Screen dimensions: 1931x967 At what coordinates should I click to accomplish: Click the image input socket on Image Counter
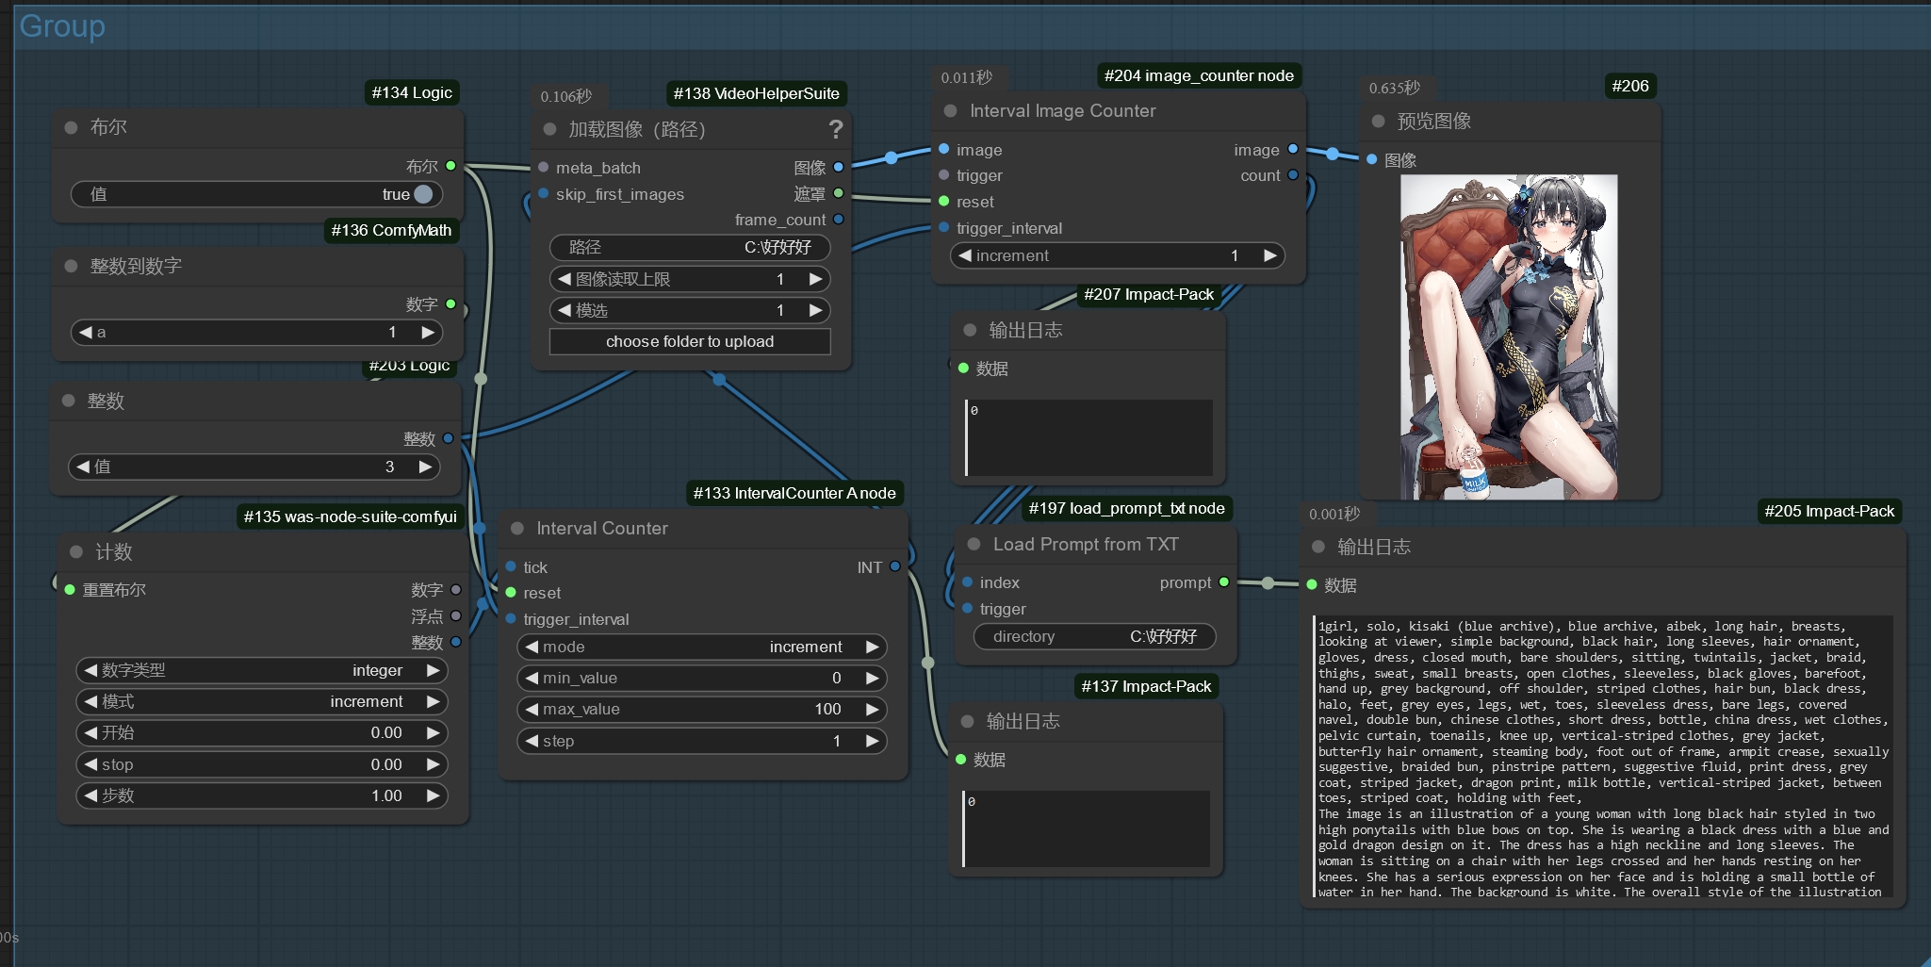pyautogui.click(x=943, y=149)
